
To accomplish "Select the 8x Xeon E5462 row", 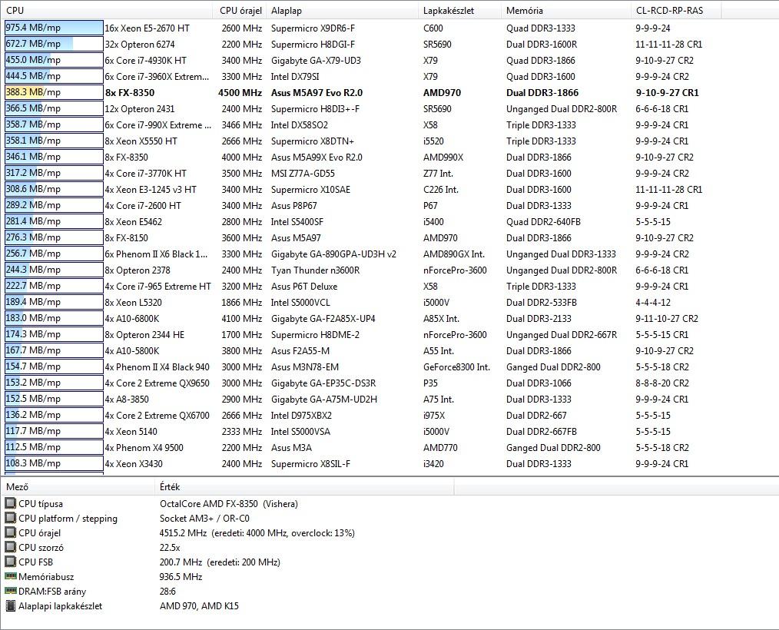I will 389,222.
